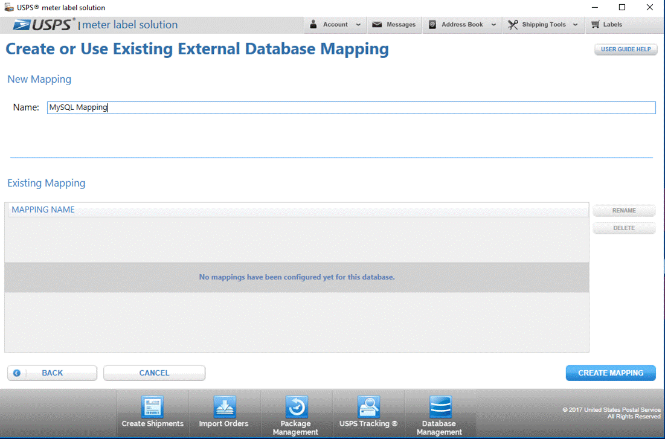This screenshot has height=439, width=665.
Task: Click the Create Mapping button
Action: pos(611,373)
